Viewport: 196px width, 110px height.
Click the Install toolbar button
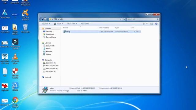[58, 24]
